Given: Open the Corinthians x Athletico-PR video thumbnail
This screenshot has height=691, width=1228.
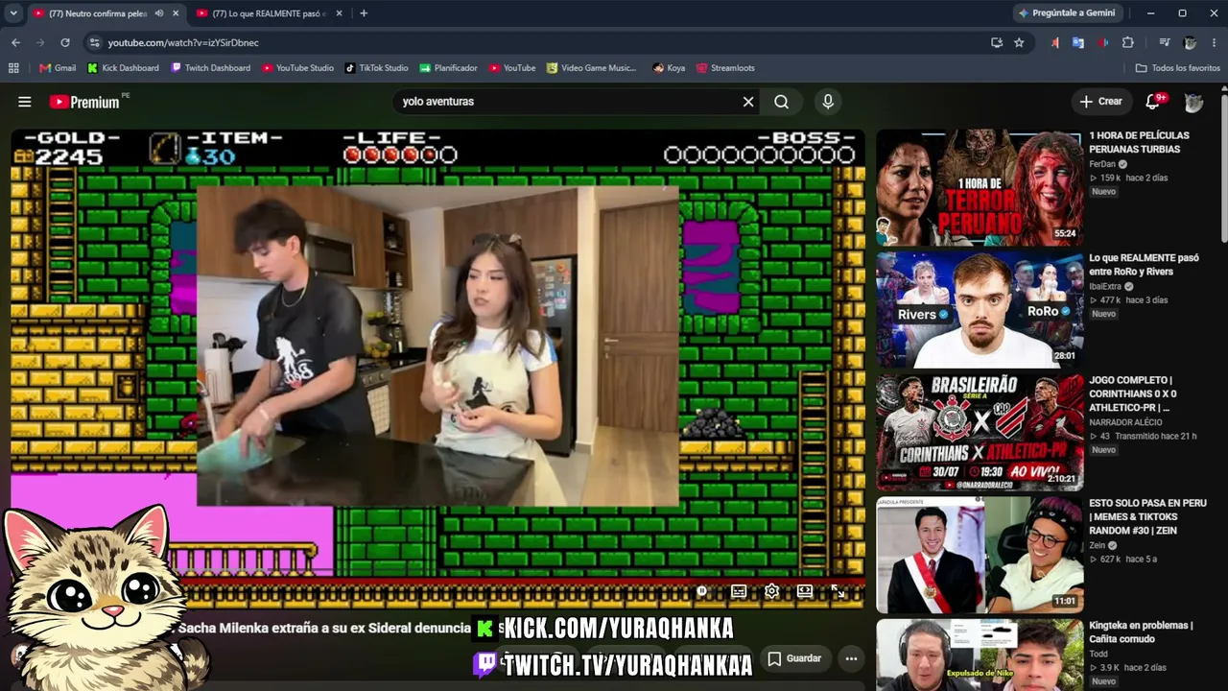Looking at the screenshot, I should pyautogui.click(x=980, y=431).
